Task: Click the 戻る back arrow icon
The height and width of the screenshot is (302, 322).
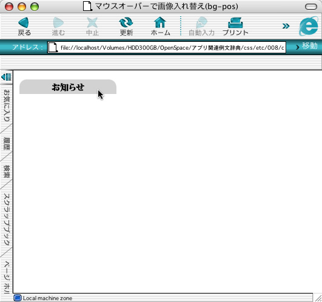Action: pyautogui.click(x=24, y=22)
